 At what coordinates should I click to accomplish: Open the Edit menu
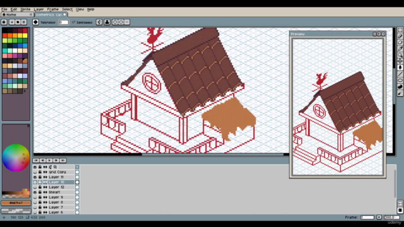tap(14, 9)
